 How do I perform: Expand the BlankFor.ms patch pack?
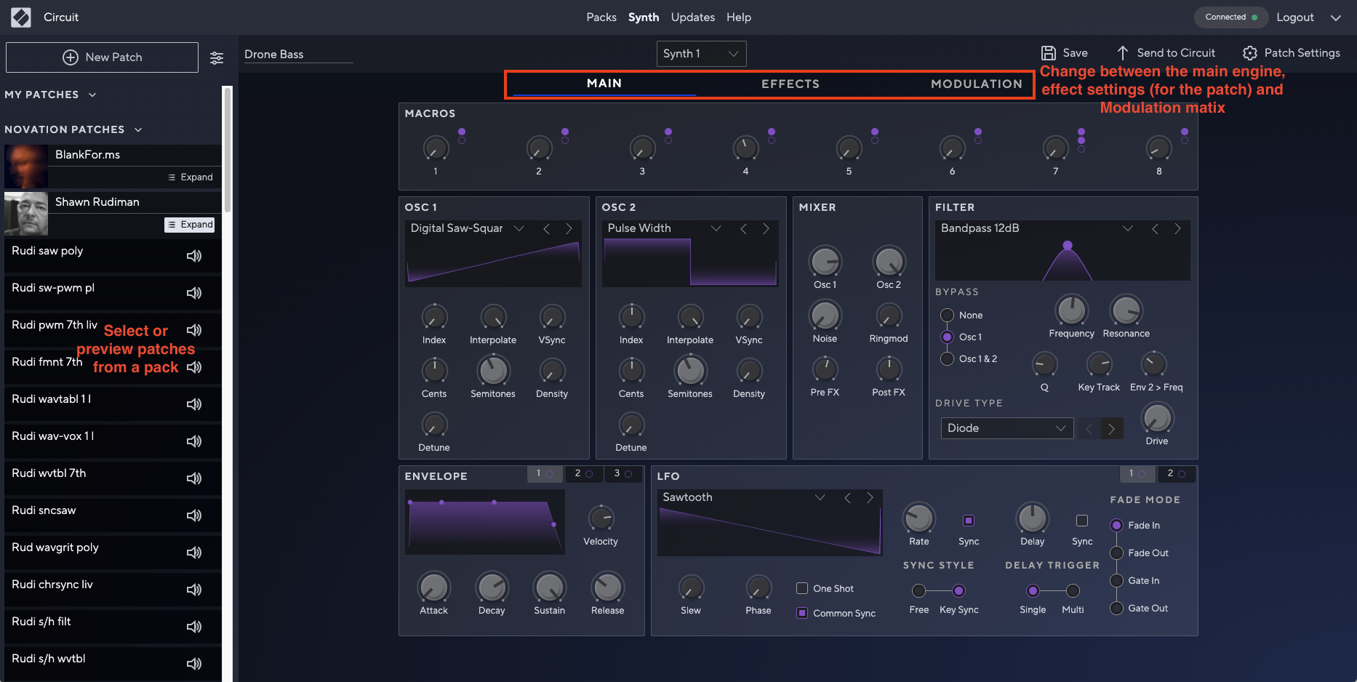point(191,177)
